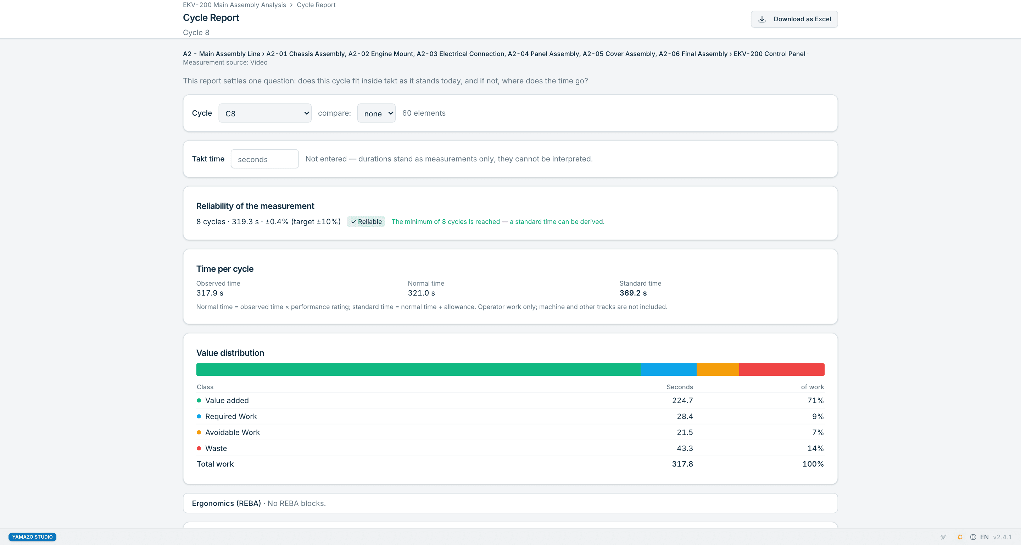Click the Total work row label
The image size is (1021, 545).
pos(215,464)
